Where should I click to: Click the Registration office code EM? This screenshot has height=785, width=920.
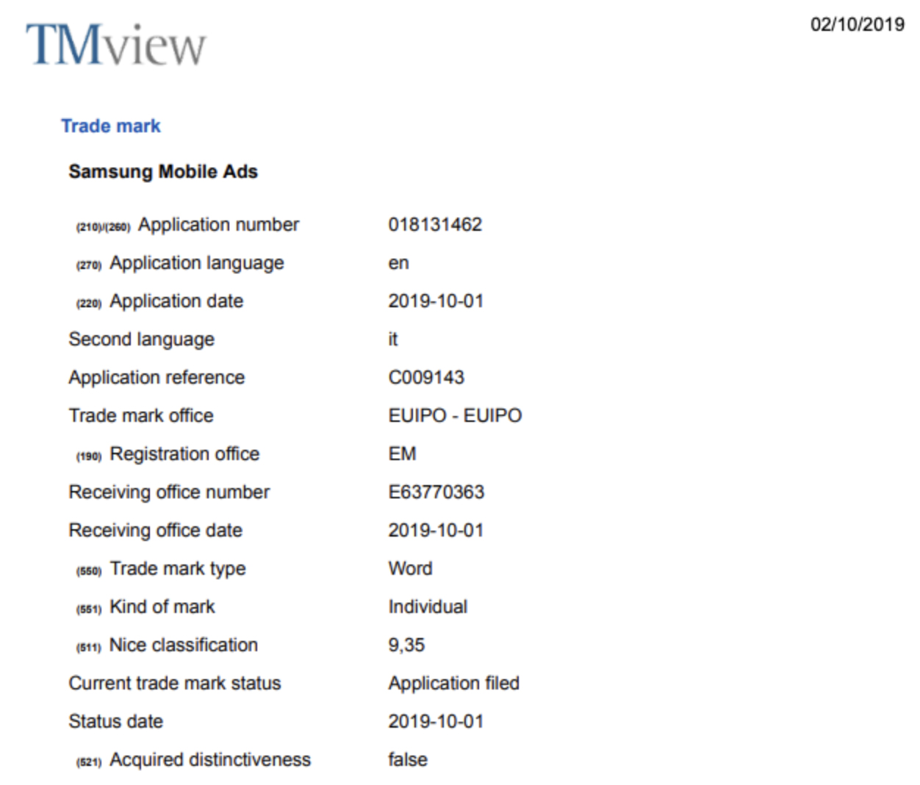coord(402,454)
